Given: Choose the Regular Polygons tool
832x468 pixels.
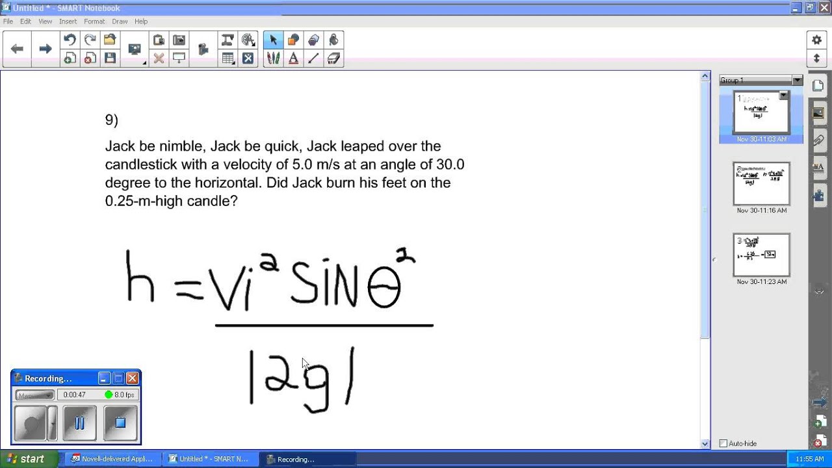Looking at the screenshot, I should pyautogui.click(x=313, y=40).
